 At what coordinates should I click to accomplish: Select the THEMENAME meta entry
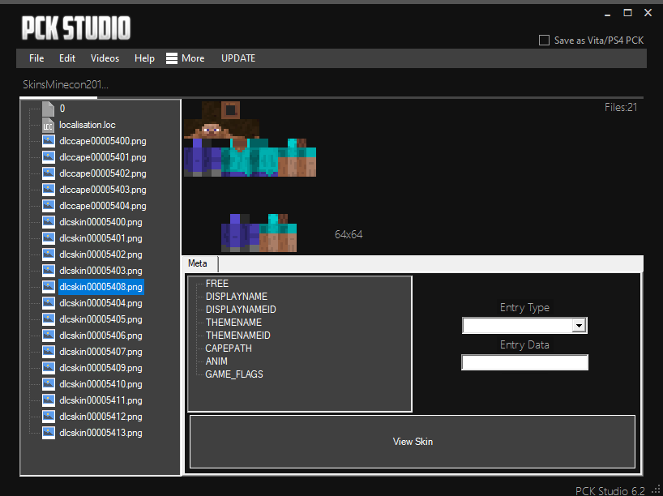click(233, 323)
